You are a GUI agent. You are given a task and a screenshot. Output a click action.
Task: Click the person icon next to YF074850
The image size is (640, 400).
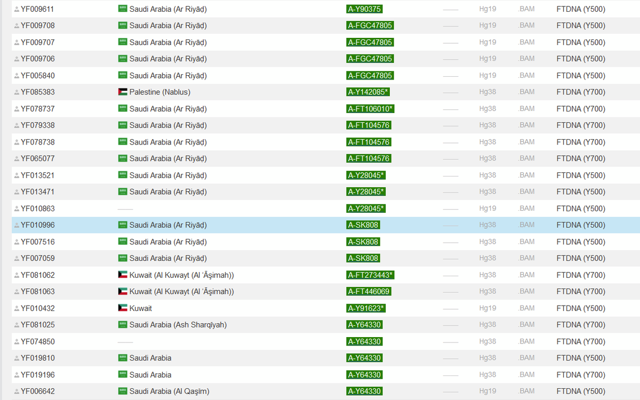tap(15, 341)
